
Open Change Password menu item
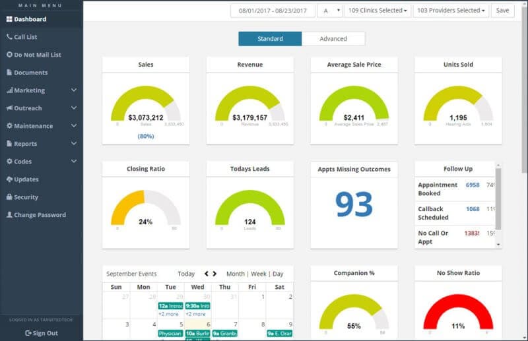[42, 215]
